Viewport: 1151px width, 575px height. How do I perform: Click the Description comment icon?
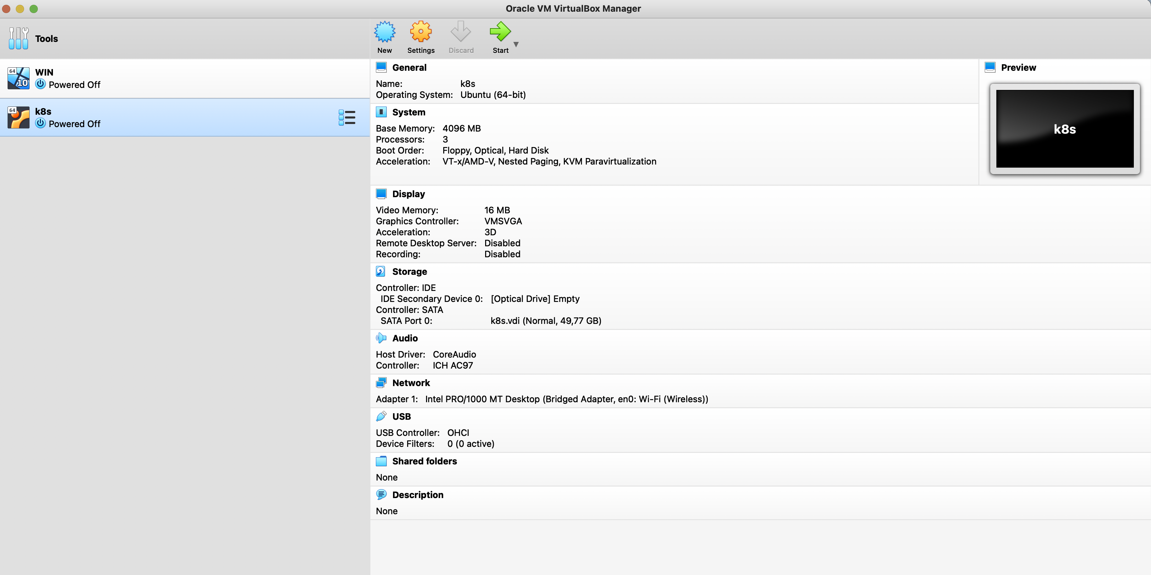(381, 494)
